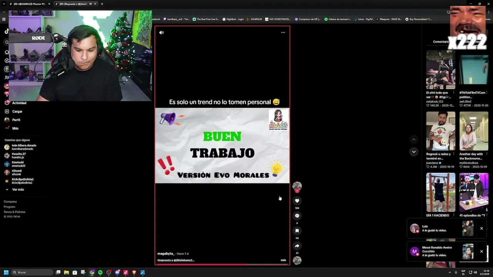Go to Perfil in the sidebar

(x=12, y=120)
